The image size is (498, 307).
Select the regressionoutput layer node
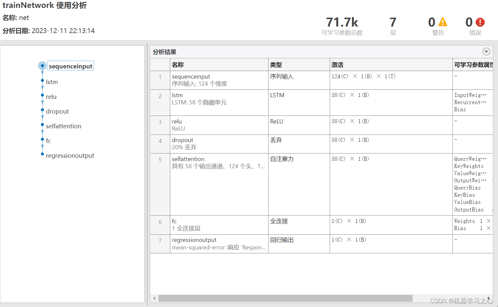click(70, 155)
